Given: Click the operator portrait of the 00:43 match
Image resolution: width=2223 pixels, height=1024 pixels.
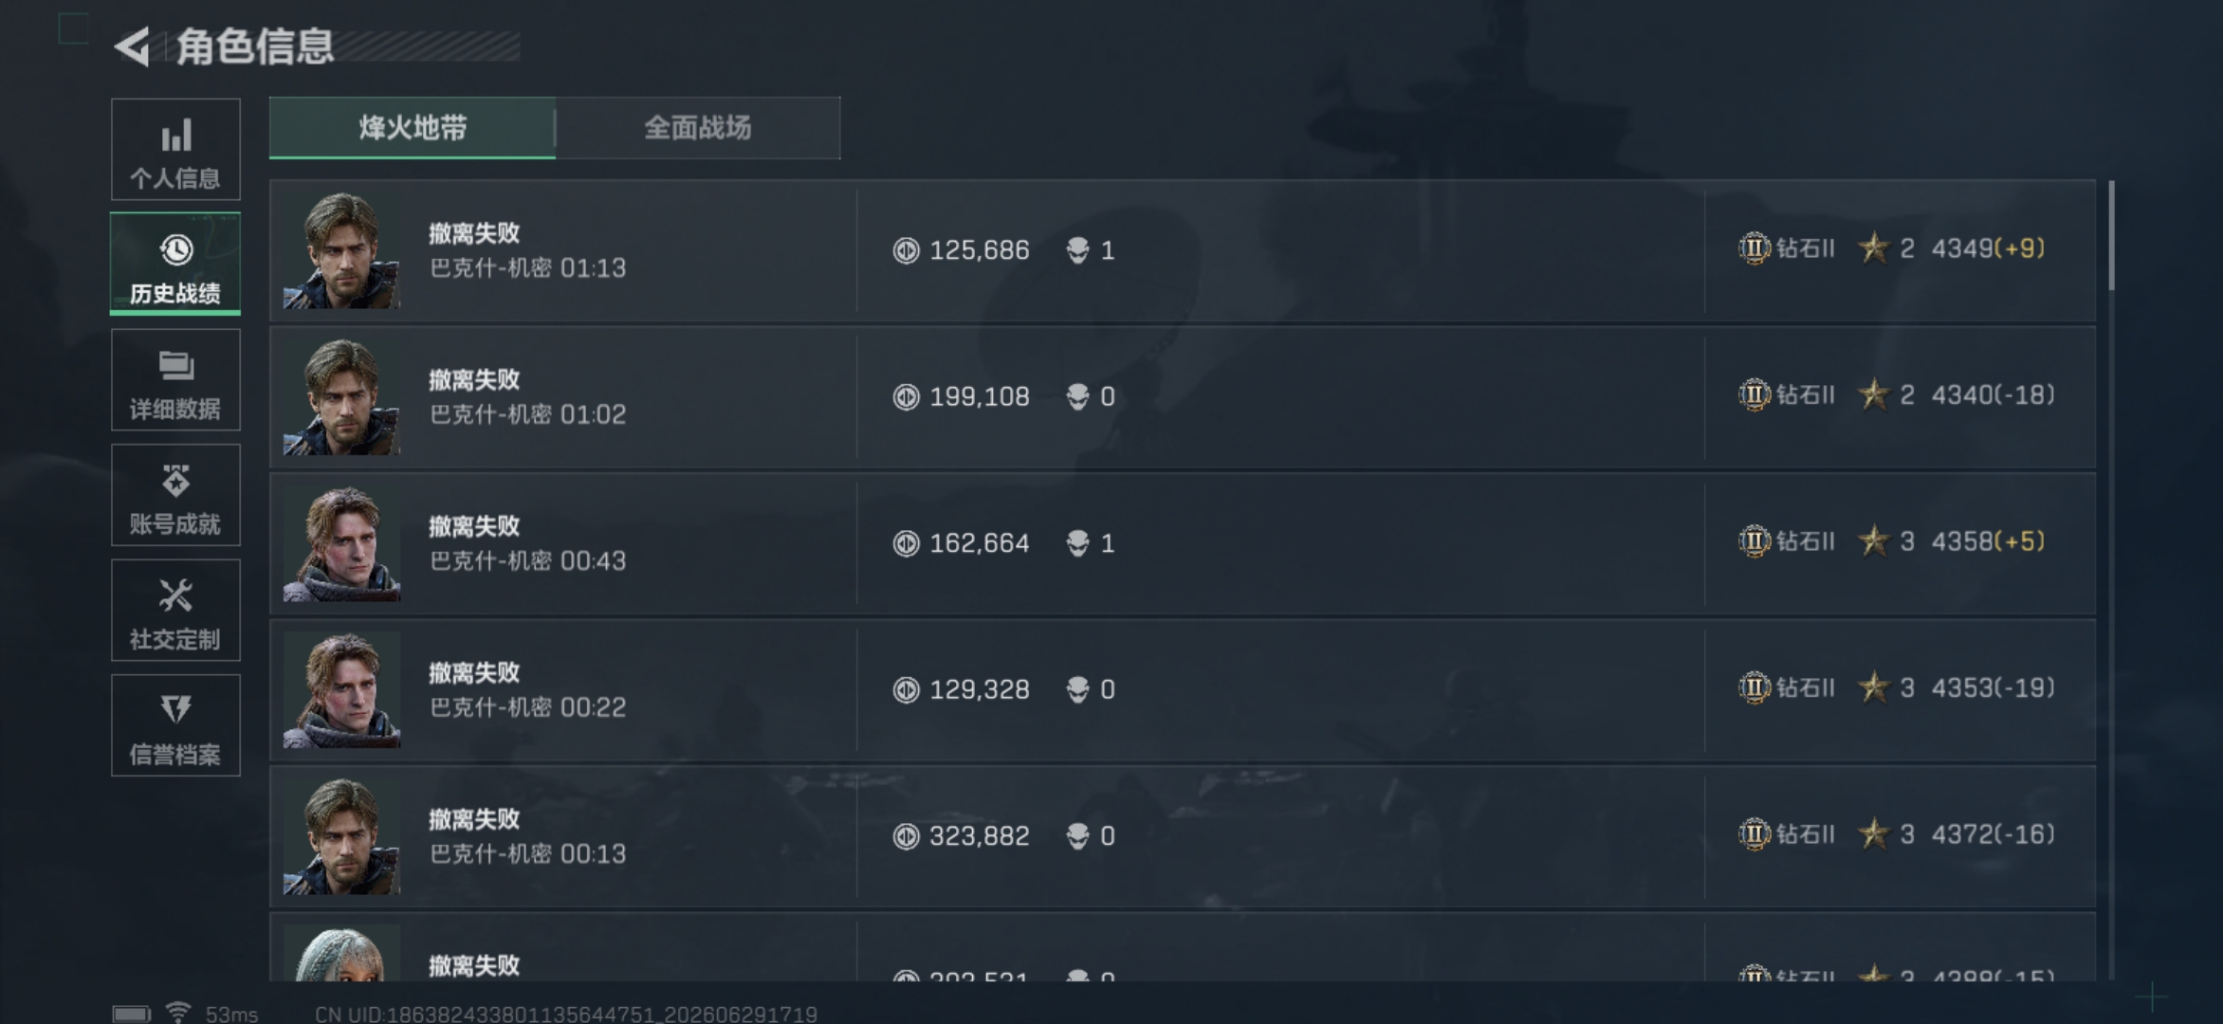Looking at the screenshot, I should coord(341,543).
